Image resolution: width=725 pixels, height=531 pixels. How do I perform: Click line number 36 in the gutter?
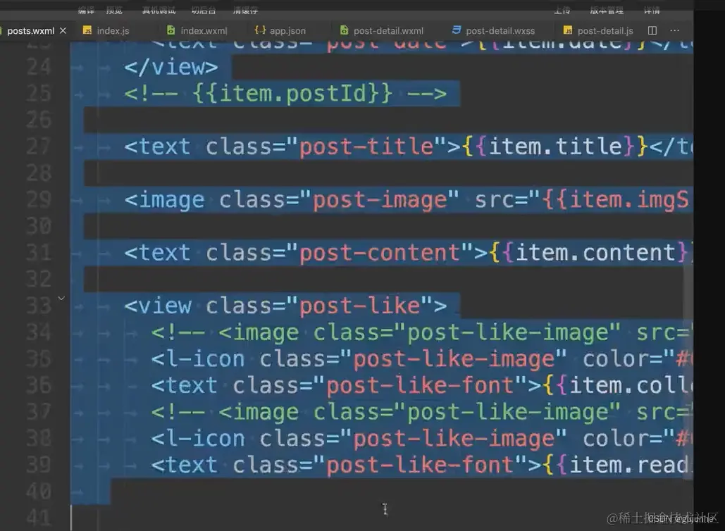click(x=39, y=385)
